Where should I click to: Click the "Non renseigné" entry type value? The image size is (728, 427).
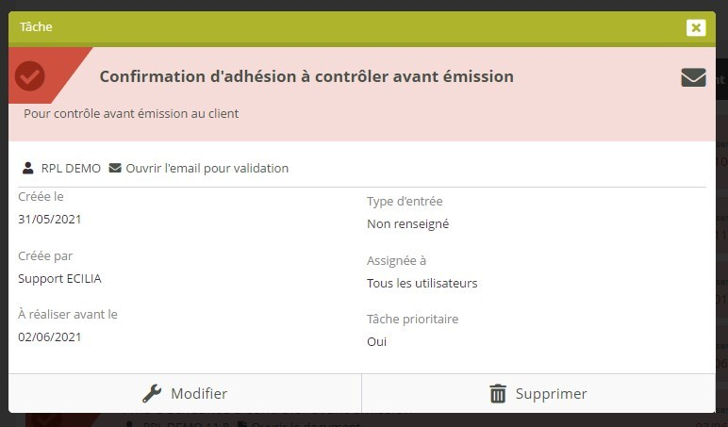click(x=407, y=224)
